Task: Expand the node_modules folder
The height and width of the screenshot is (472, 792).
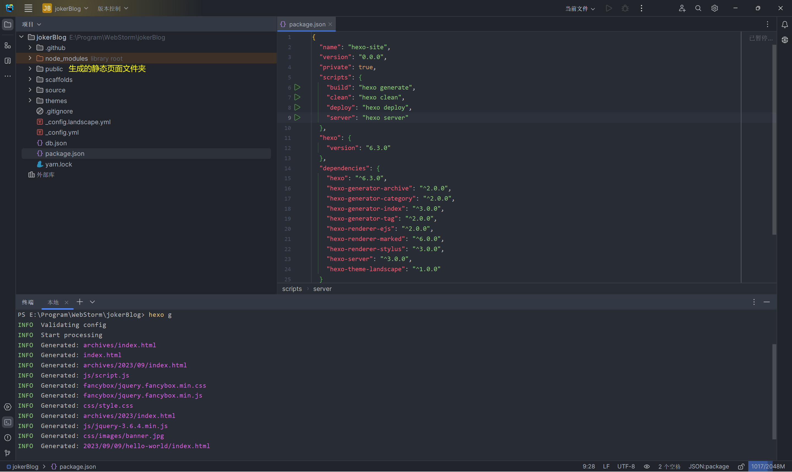Action: tap(30, 58)
